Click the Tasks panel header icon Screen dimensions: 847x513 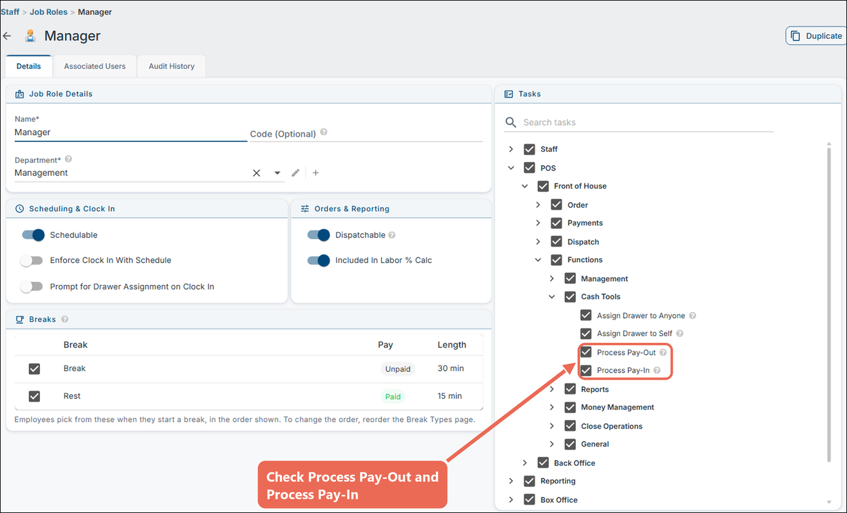click(x=508, y=94)
